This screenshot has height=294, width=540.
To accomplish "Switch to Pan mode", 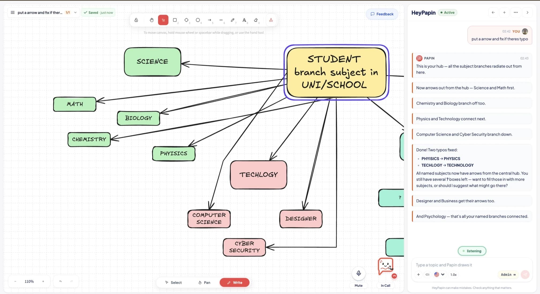I will 204,282.
